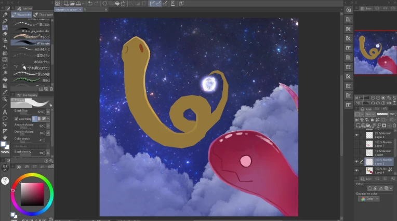The width and height of the screenshot is (397, 221).
Task: Select the Text tool
Action: pos(5,112)
